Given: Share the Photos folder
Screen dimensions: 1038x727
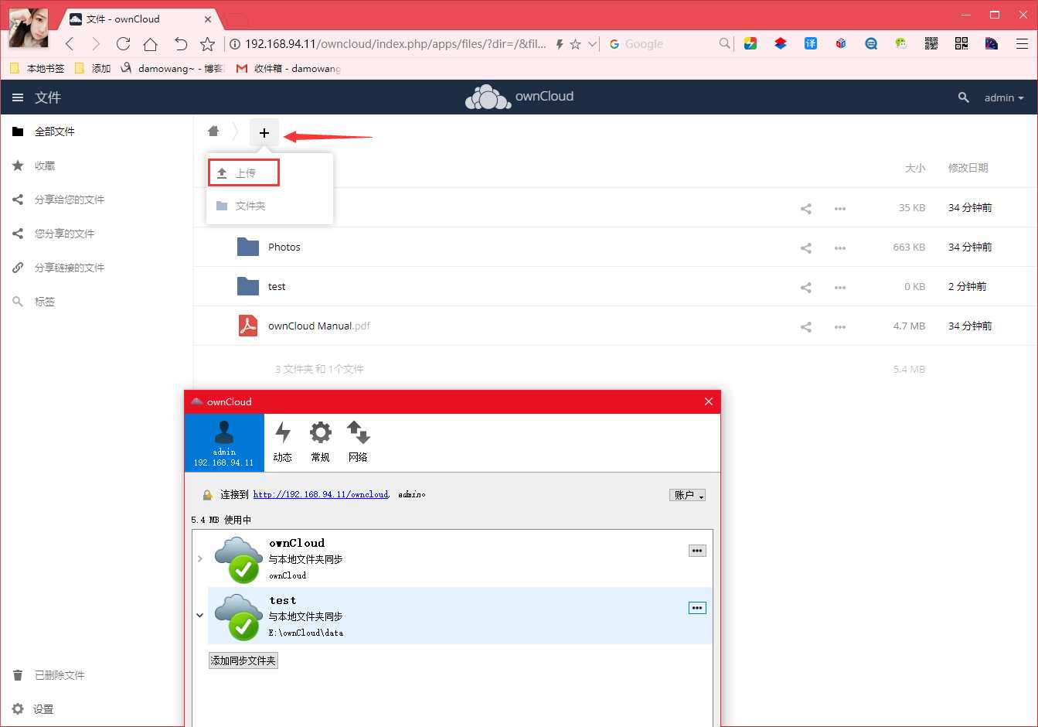Looking at the screenshot, I should 806,247.
